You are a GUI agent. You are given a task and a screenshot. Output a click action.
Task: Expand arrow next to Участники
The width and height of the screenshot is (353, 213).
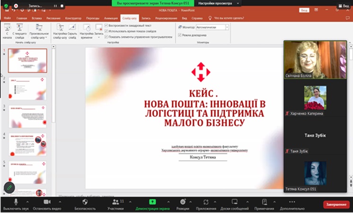pos(130,202)
